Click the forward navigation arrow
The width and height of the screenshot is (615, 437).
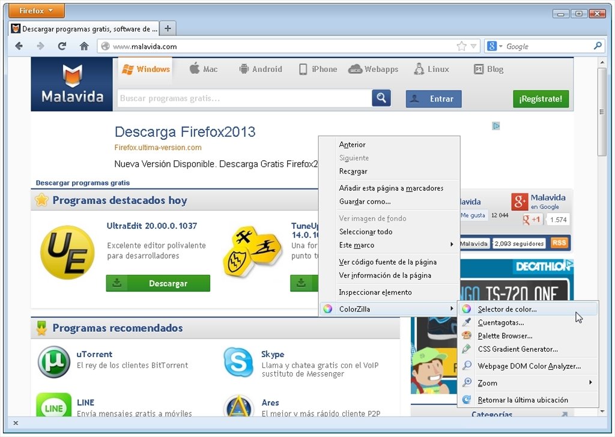pyautogui.click(x=40, y=46)
